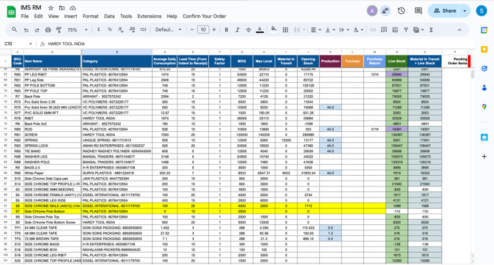Image resolution: width=494 pixels, height=265 pixels.
Task: Select the UNIQUE SPRING category cell
Action: point(117,140)
